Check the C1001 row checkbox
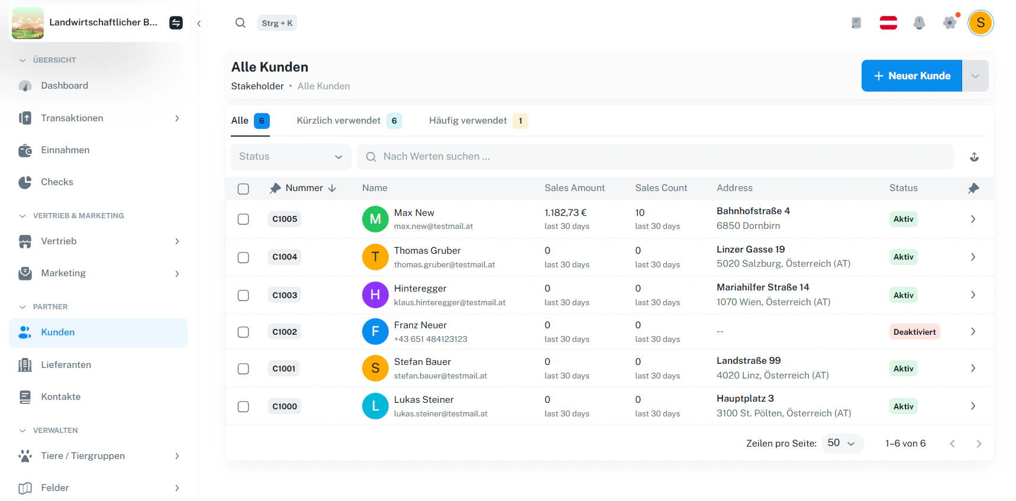1016x501 pixels. 243,369
